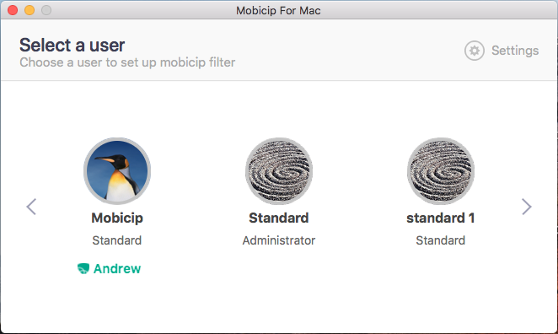Select the standard 1 user avatar

(x=441, y=171)
